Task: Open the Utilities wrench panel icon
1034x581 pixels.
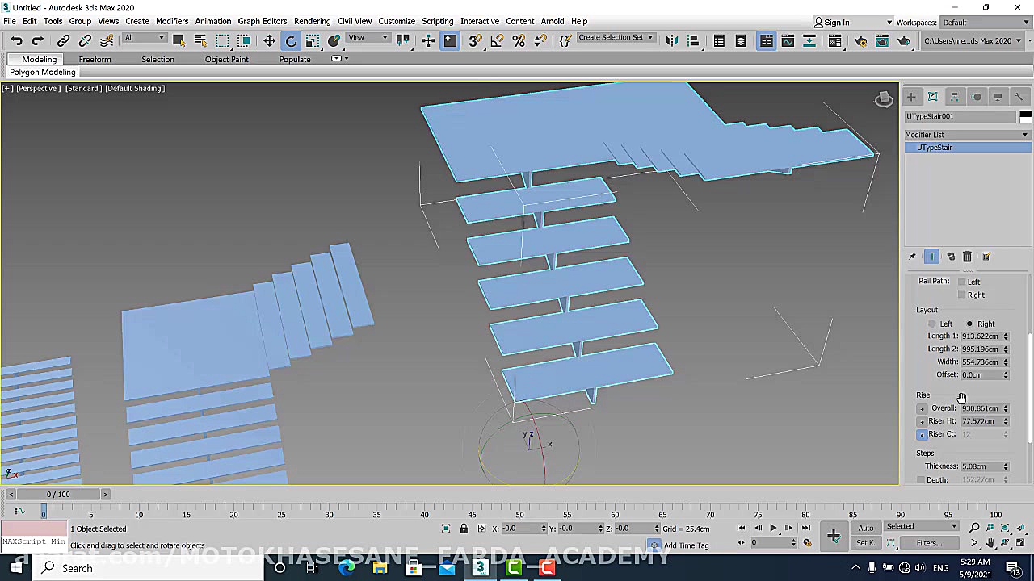Action: tap(1019, 97)
